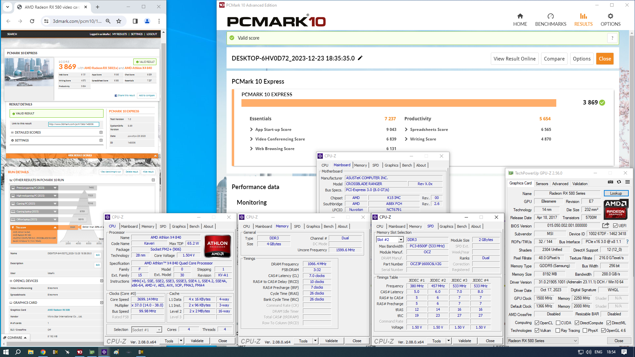Open RESULTS section in PCMark 10
Viewport: 635px width, 357px height.
tap(583, 20)
